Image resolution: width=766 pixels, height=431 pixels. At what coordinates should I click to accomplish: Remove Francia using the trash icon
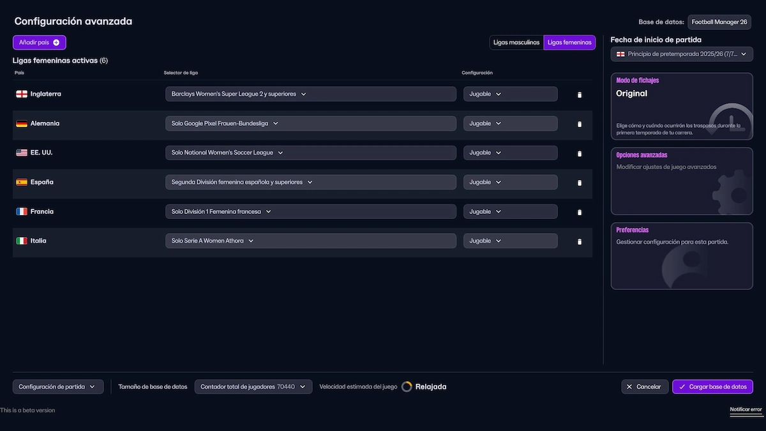580,212
